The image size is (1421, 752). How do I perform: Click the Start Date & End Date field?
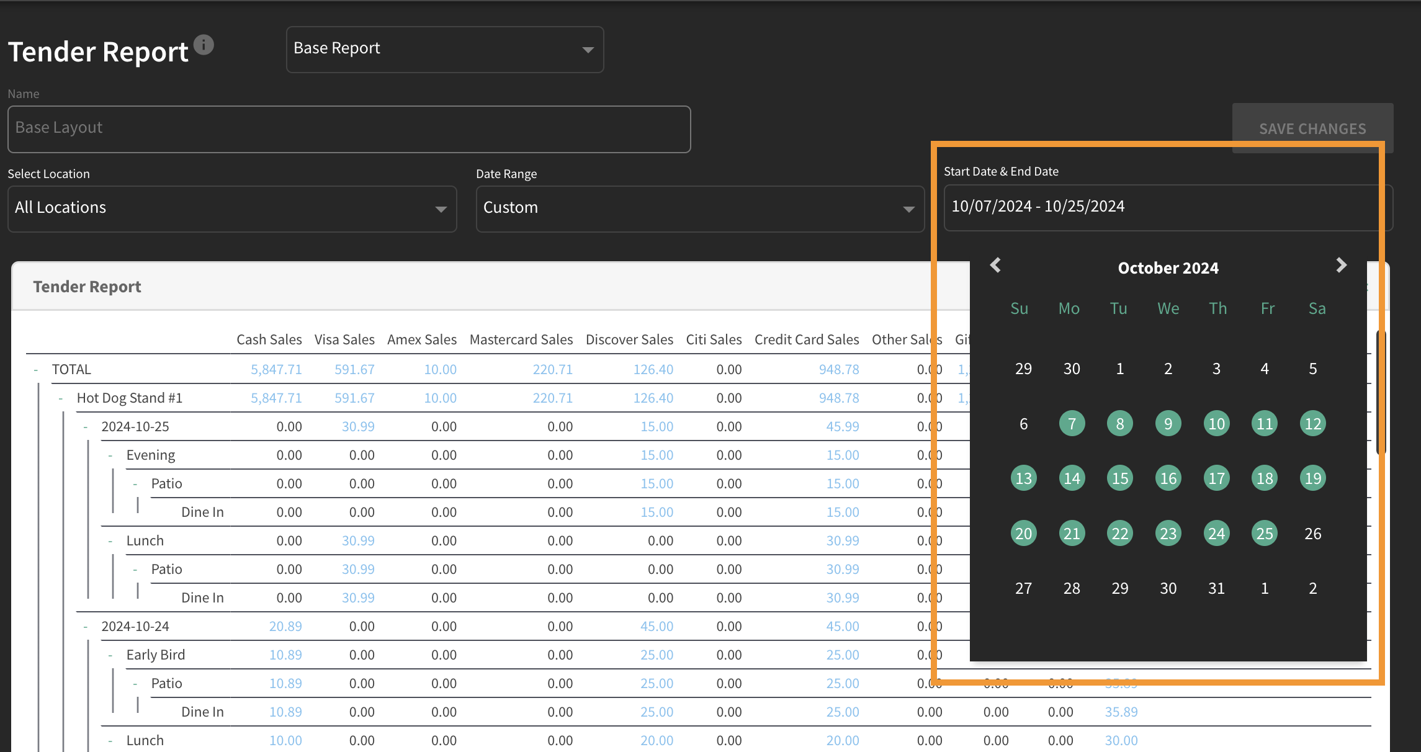tap(1168, 207)
